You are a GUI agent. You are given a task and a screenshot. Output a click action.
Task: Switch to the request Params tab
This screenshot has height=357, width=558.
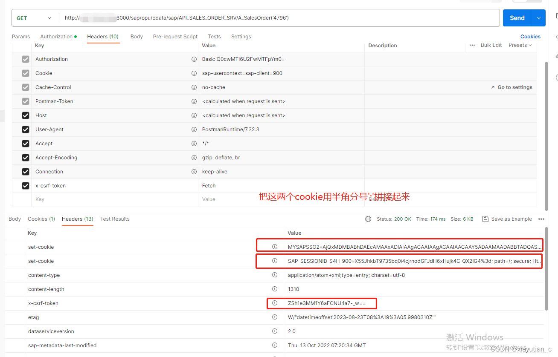point(21,37)
